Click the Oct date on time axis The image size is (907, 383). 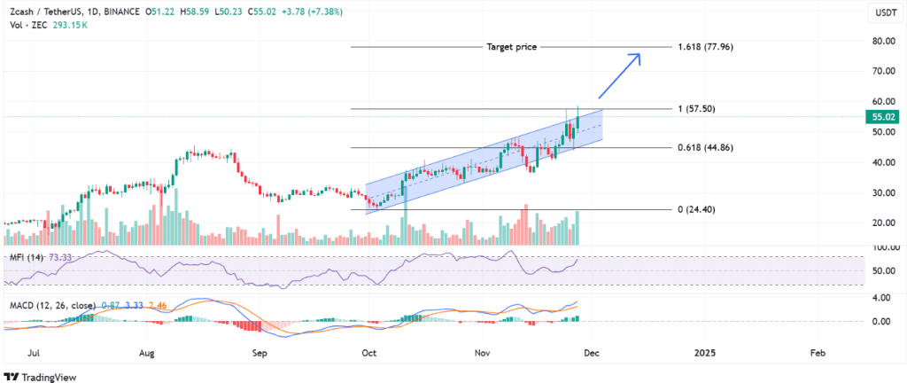pos(368,352)
